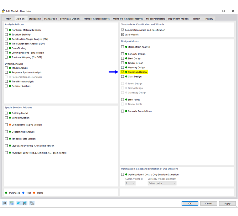
Task: Open Currency symbol alignment dropdown
Action: tap(162, 183)
